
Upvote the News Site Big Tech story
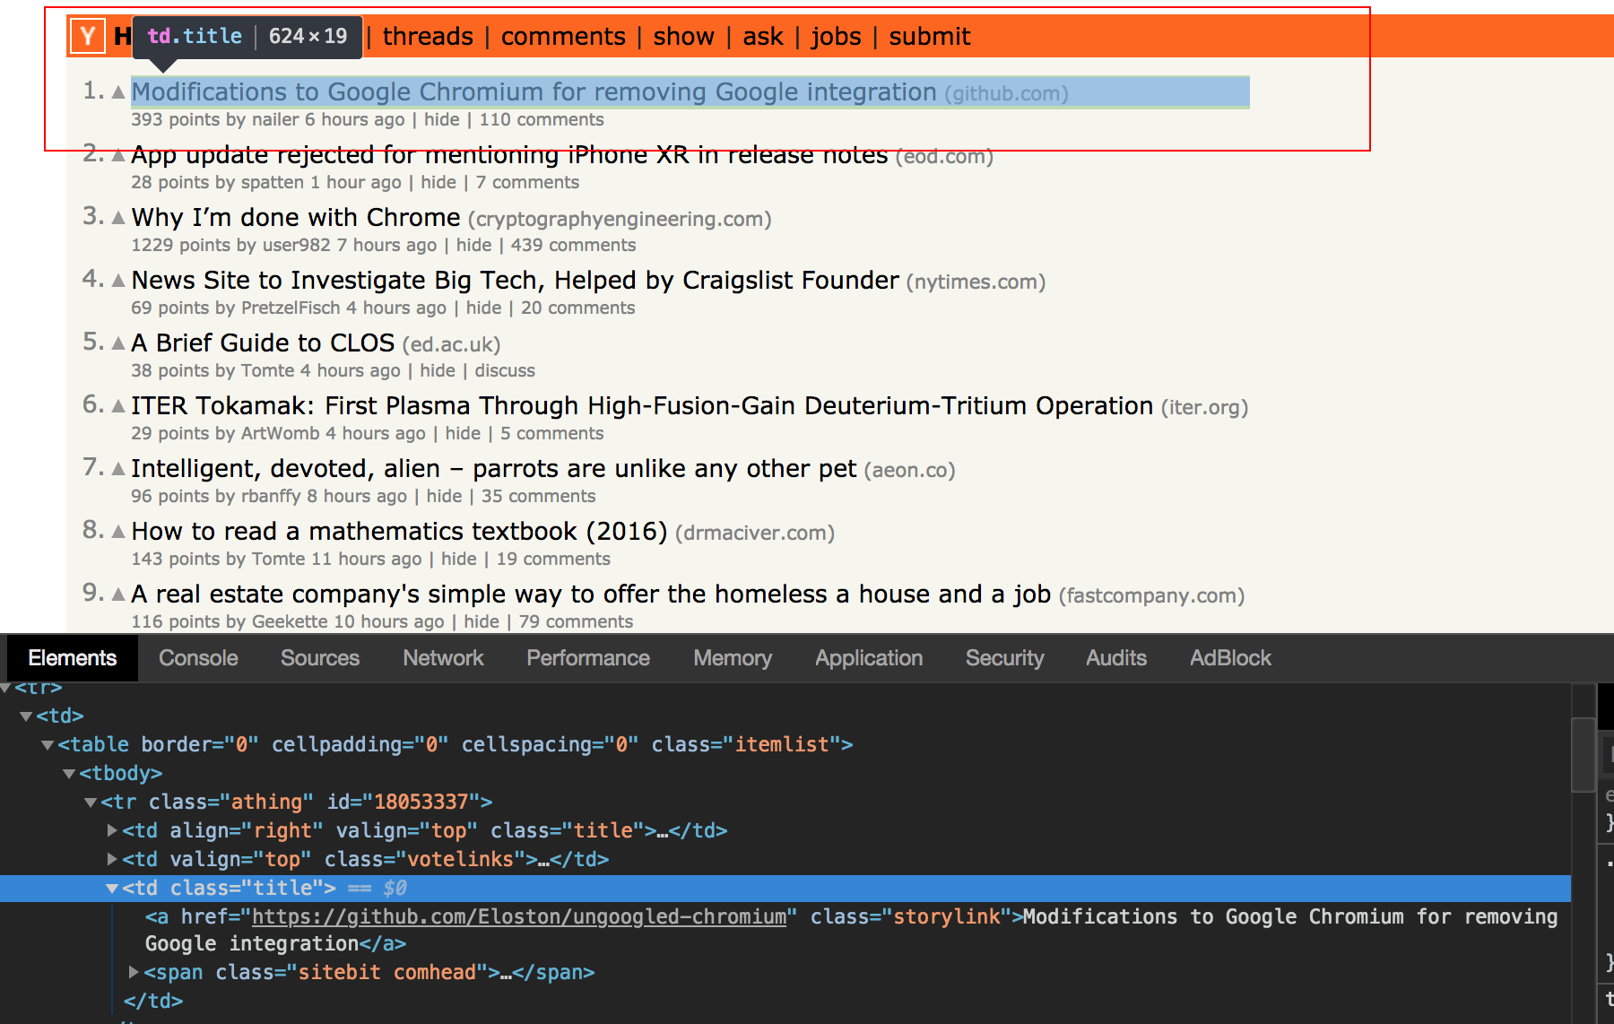click(x=118, y=281)
